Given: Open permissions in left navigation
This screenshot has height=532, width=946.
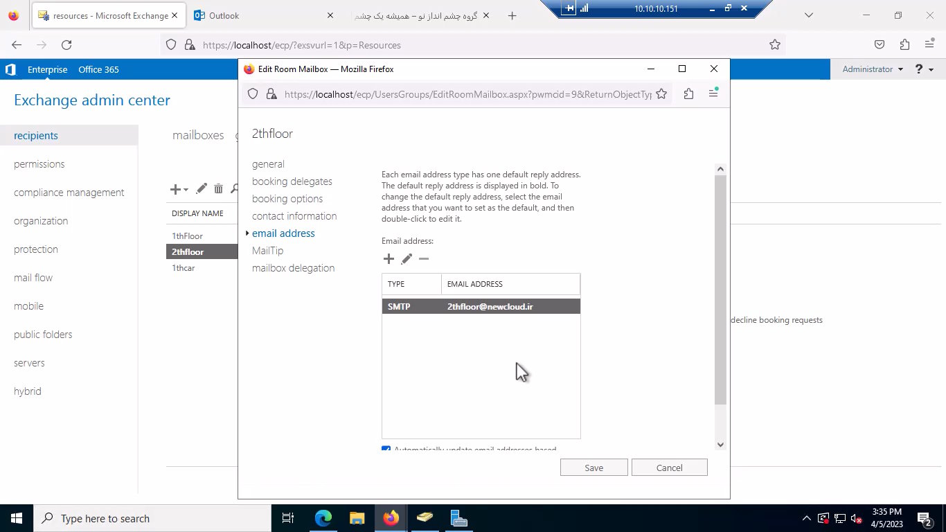Looking at the screenshot, I should pyautogui.click(x=39, y=164).
